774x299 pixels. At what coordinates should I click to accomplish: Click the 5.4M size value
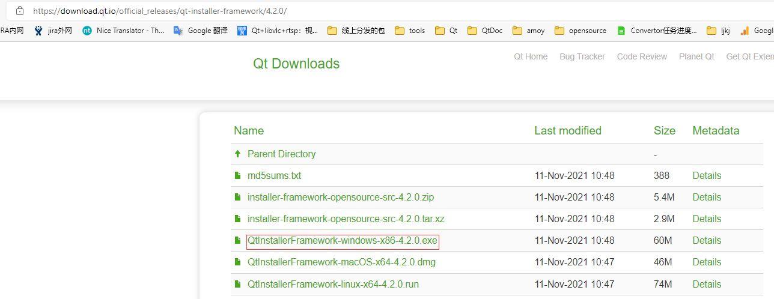[664, 198]
